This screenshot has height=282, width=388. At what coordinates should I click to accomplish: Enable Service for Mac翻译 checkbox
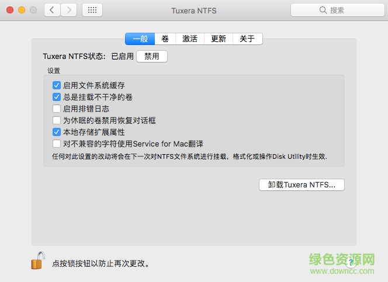(57, 144)
